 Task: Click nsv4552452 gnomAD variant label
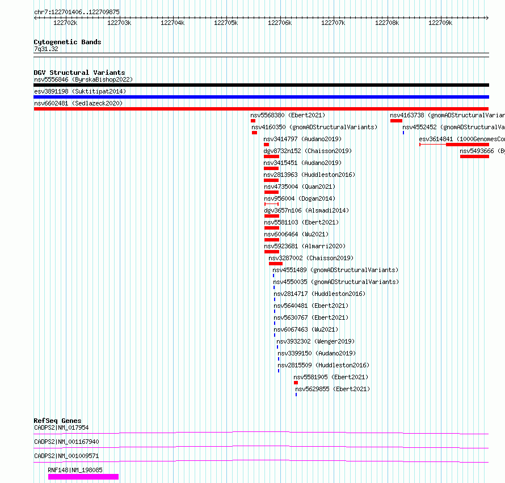[x=453, y=127]
